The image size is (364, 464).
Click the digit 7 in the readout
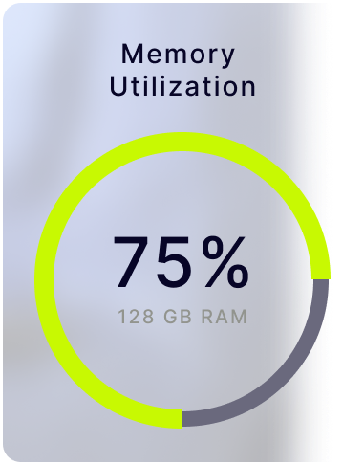133,262
